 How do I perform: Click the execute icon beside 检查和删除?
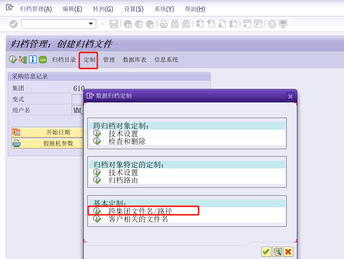(x=97, y=141)
